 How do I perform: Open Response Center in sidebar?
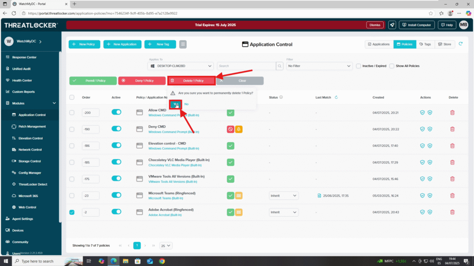24,57
